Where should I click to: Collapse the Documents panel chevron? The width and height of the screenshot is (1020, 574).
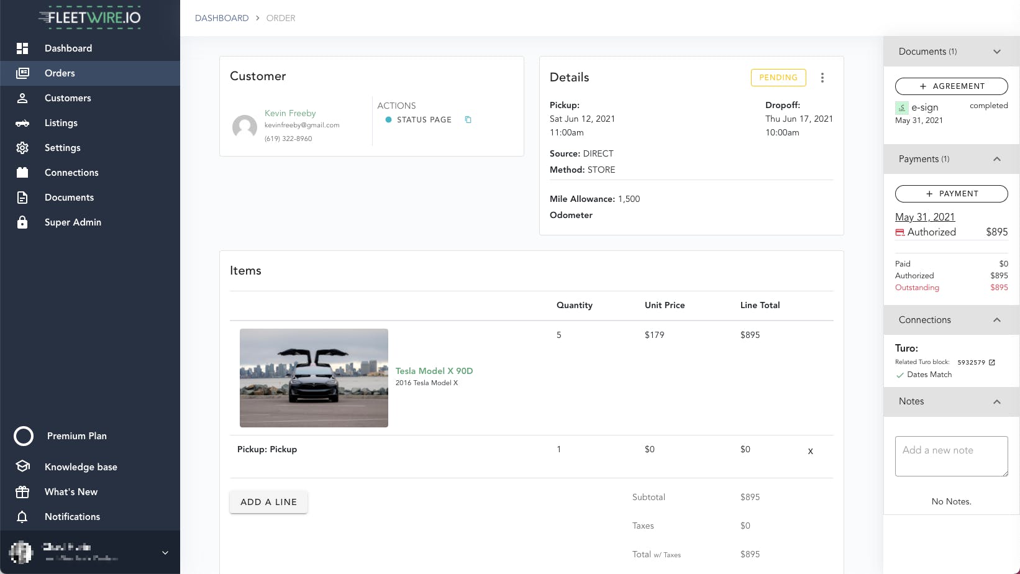[997, 52]
